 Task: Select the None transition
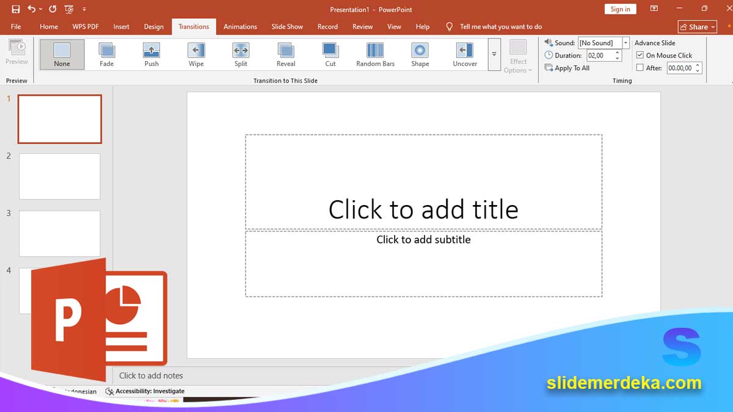point(62,54)
